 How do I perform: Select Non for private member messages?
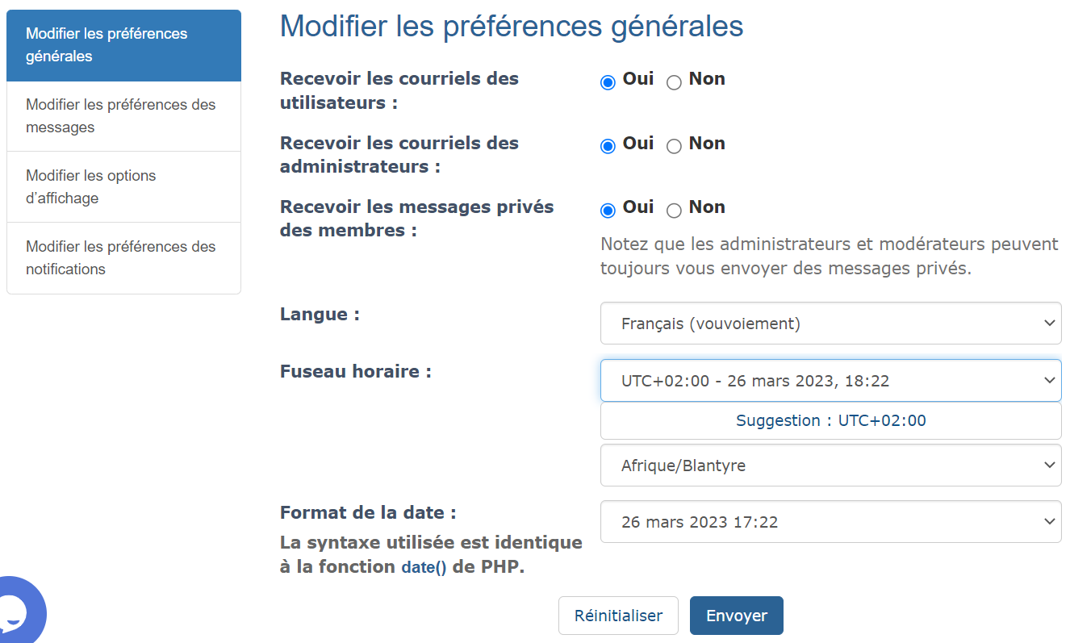(x=674, y=211)
